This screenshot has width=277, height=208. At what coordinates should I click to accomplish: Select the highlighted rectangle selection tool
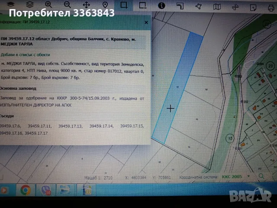124,5
